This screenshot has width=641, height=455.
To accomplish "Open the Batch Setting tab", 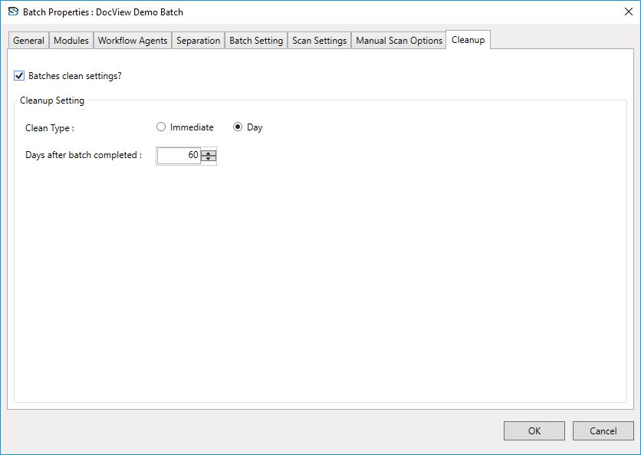I will tap(256, 41).
